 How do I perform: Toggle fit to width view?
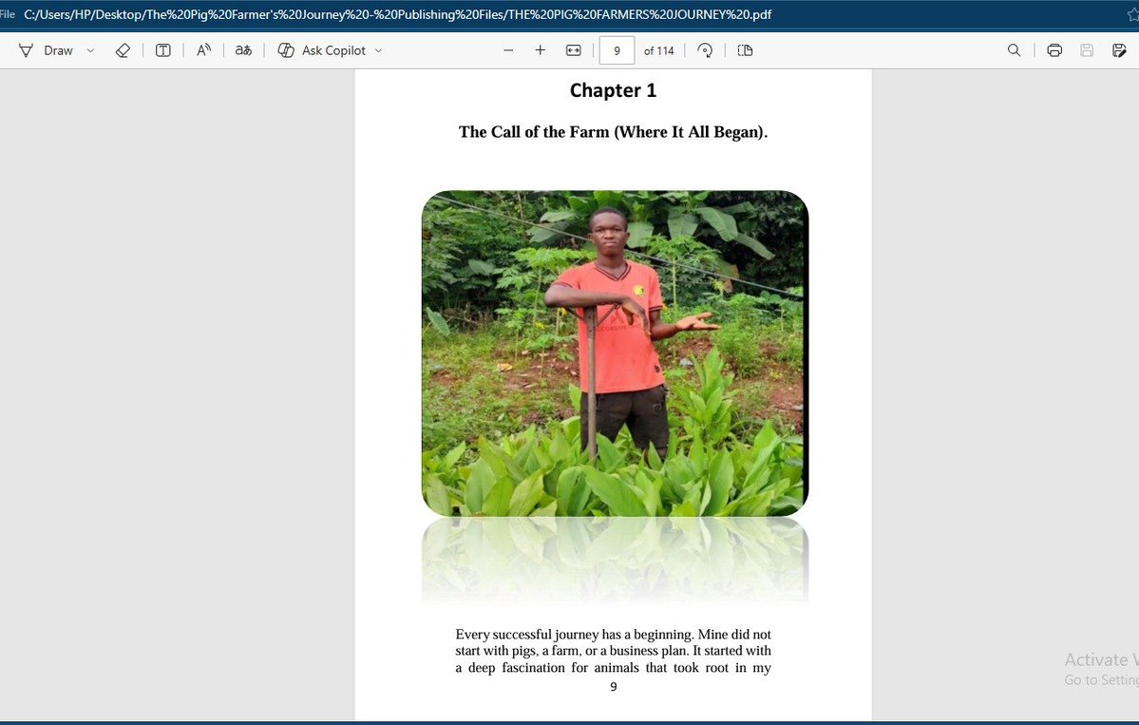(573, 50)
